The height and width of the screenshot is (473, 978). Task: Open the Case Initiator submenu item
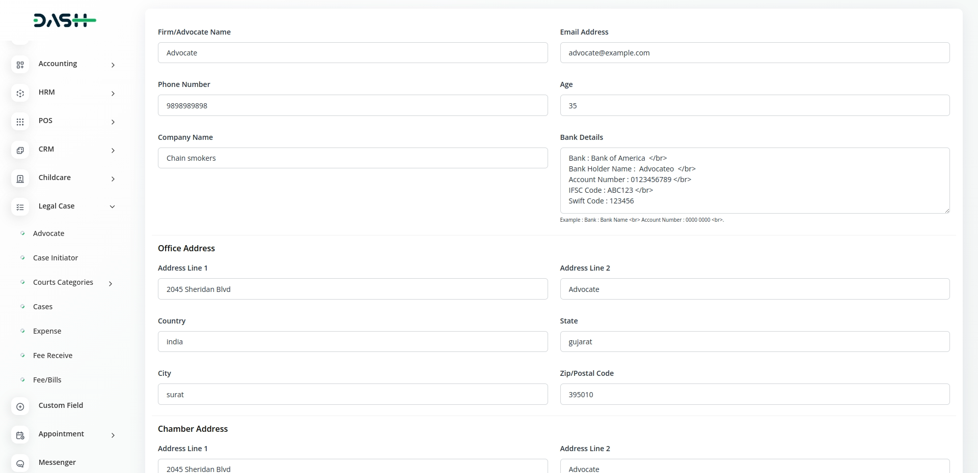click(56, 258)
